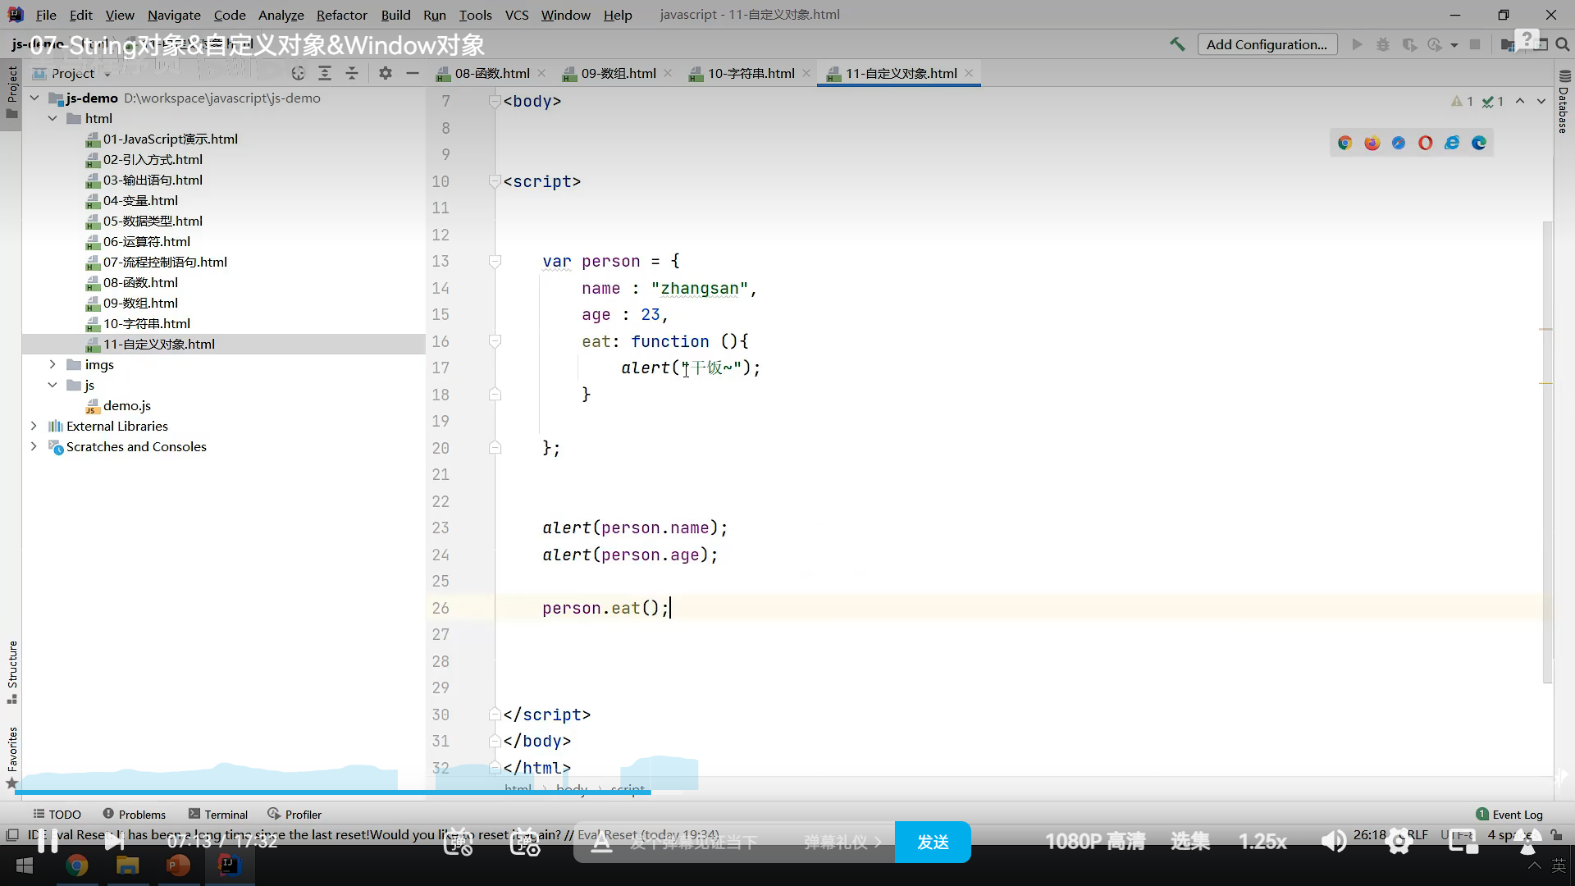Viewport: 1575px width, 886px height.
Task: Click the Build project hammer icon
Action: tap(1177, 44)
